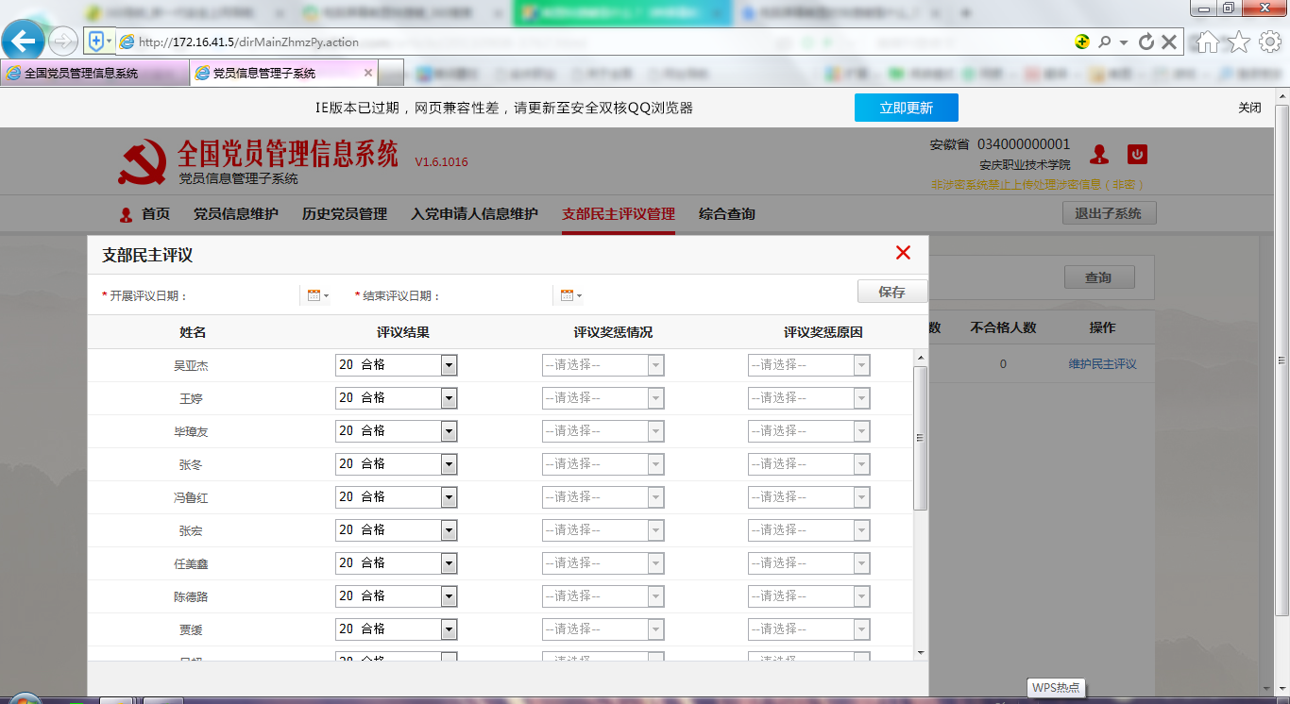Open the end date calendar picker
Image resolution: width=1290 pixels, height=704 pixels.
coord(568,295)
